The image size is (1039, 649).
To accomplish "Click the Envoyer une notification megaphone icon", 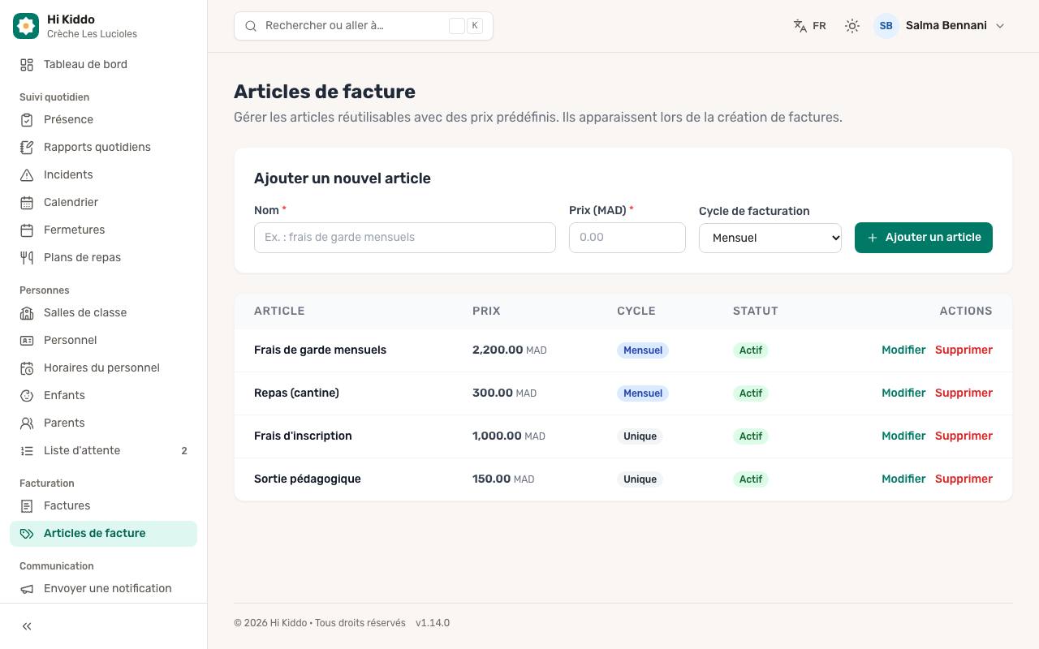I will [x=27, y=589].
